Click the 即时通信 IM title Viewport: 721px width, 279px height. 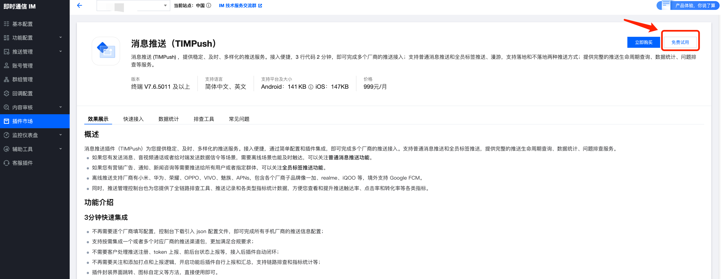click(20, 6)
